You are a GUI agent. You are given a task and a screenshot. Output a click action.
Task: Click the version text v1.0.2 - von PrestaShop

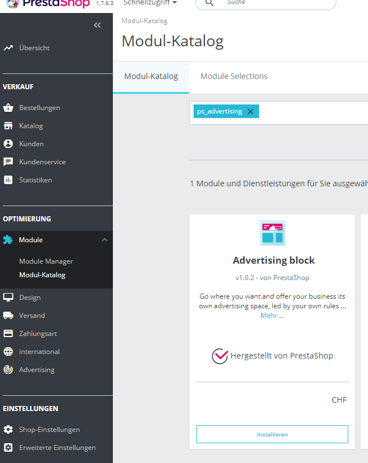click(272, 278)
